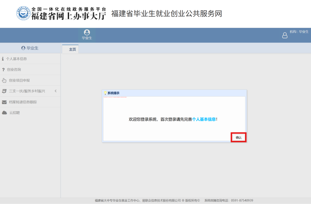The height and width of the screenshot is (204, 311).
Task: Confirm the dialog with the 确认 button
Action: 238,137
